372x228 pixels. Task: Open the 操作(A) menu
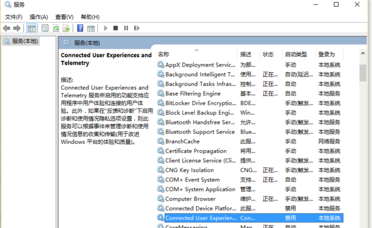pos(39,17)
